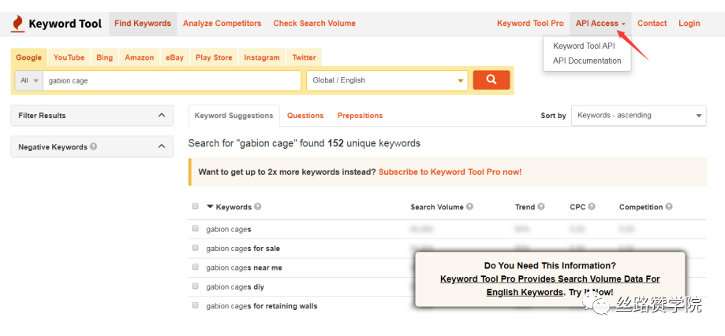Switch to the Amazon tab
725x336 pixels.
click(x=139, y=57)
